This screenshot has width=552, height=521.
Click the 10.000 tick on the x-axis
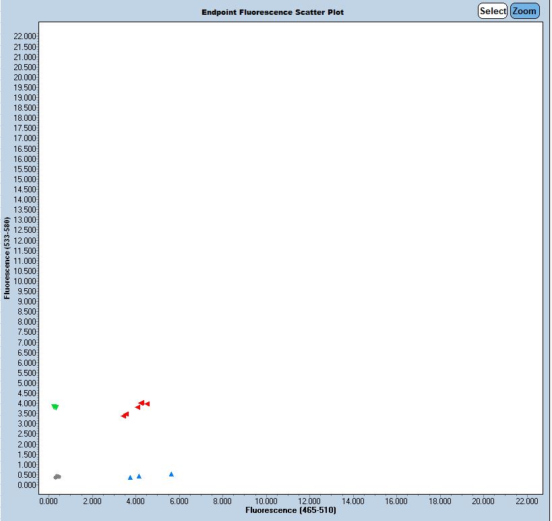(266, 501)
